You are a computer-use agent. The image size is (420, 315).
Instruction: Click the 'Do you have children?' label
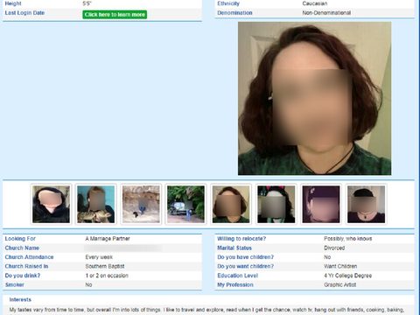click(x=245, y=257)
